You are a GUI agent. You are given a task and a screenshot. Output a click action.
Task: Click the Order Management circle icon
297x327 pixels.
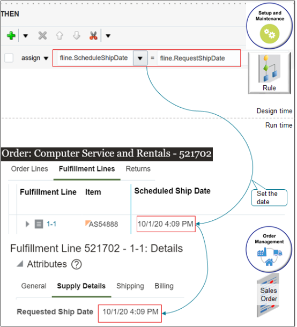pyautogui.click(x=269, y=249)
